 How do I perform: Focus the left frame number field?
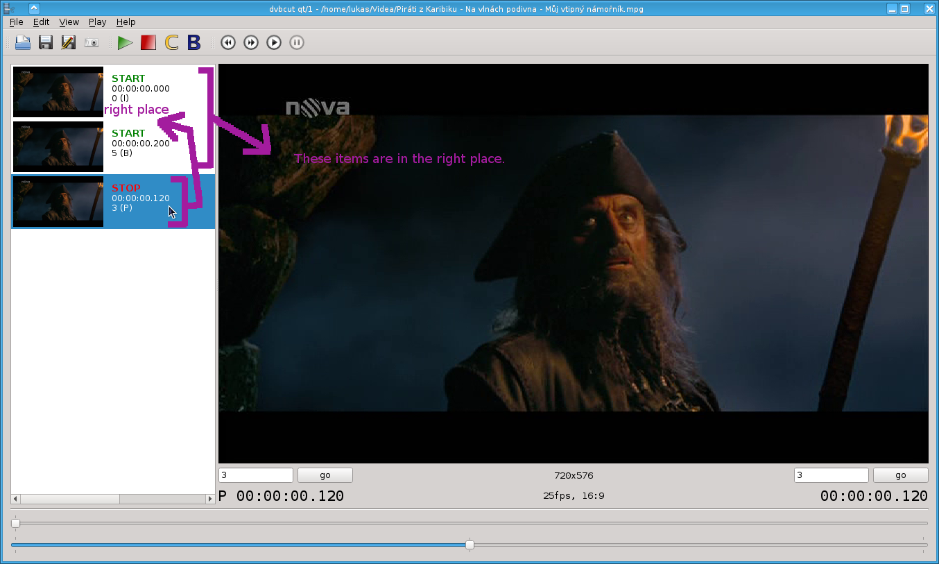256,475
